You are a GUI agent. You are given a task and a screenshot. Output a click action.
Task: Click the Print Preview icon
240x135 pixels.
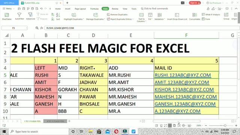37,9
